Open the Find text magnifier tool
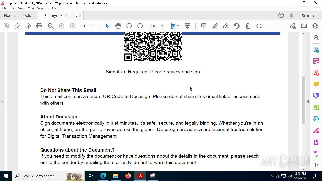The image size is (322, 181). 51,26
